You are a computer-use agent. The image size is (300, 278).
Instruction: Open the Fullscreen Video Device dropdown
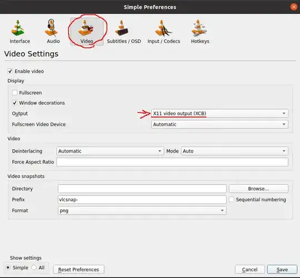click(x=219, y=124)
